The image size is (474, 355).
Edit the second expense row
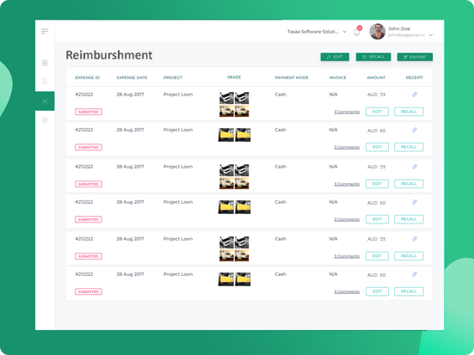pos(377,147)
